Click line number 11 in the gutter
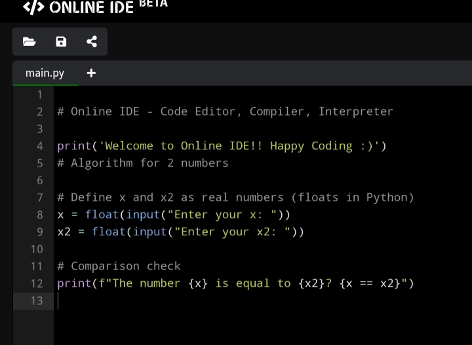The image size is (472, 345). point(37,266)
